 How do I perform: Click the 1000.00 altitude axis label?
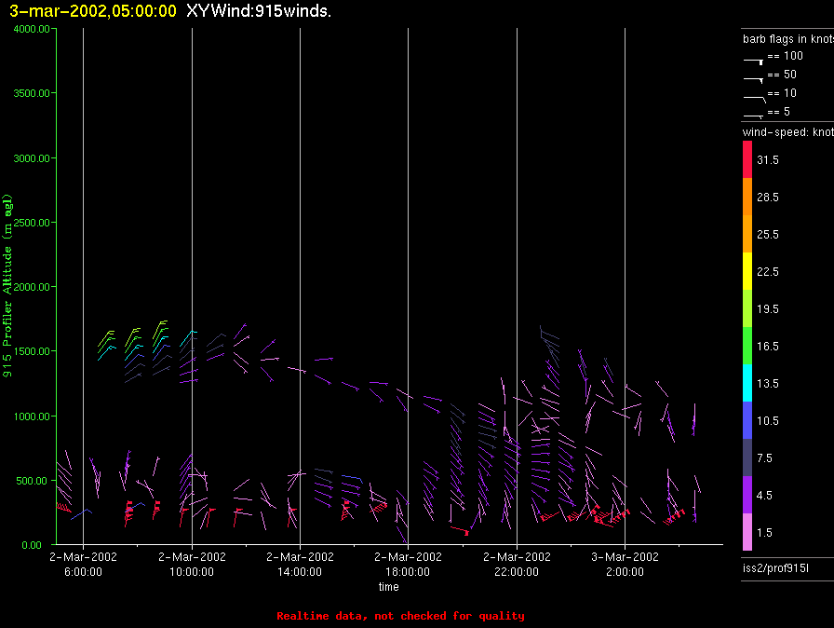pos(32,416)
